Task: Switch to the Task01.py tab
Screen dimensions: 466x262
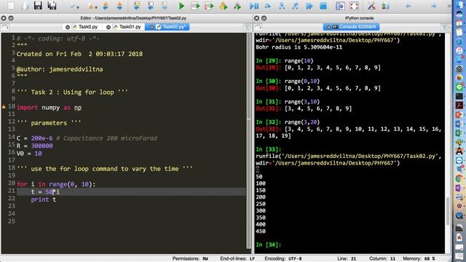Action: [x=130, y=27]
